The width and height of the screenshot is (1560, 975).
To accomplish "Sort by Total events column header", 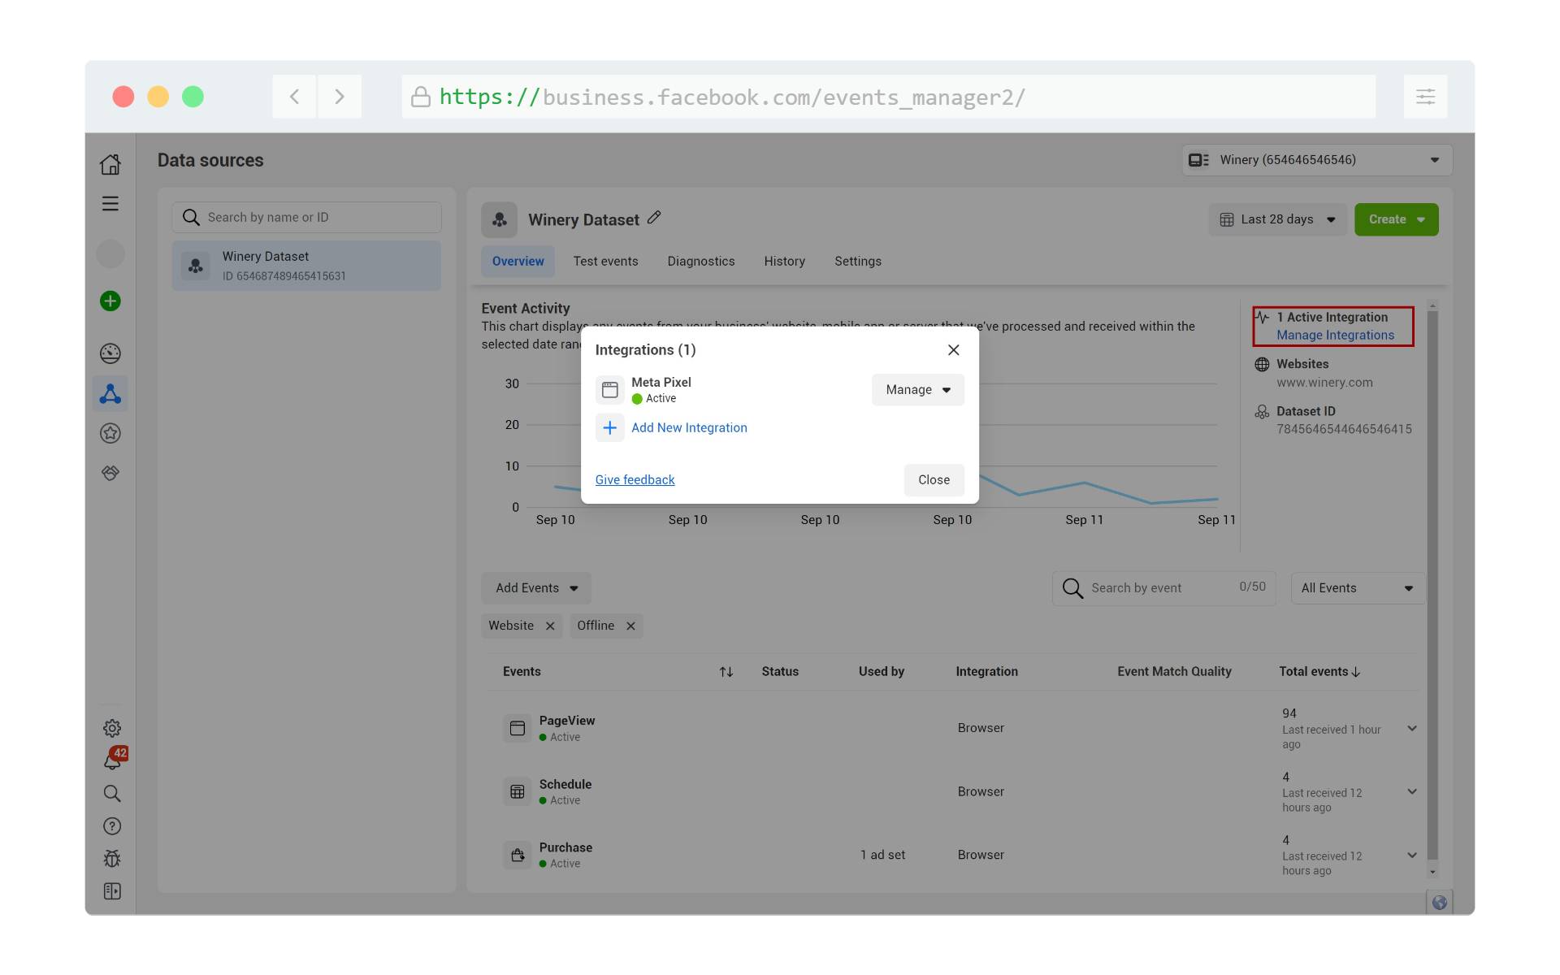I will (x=1319, y=672).
